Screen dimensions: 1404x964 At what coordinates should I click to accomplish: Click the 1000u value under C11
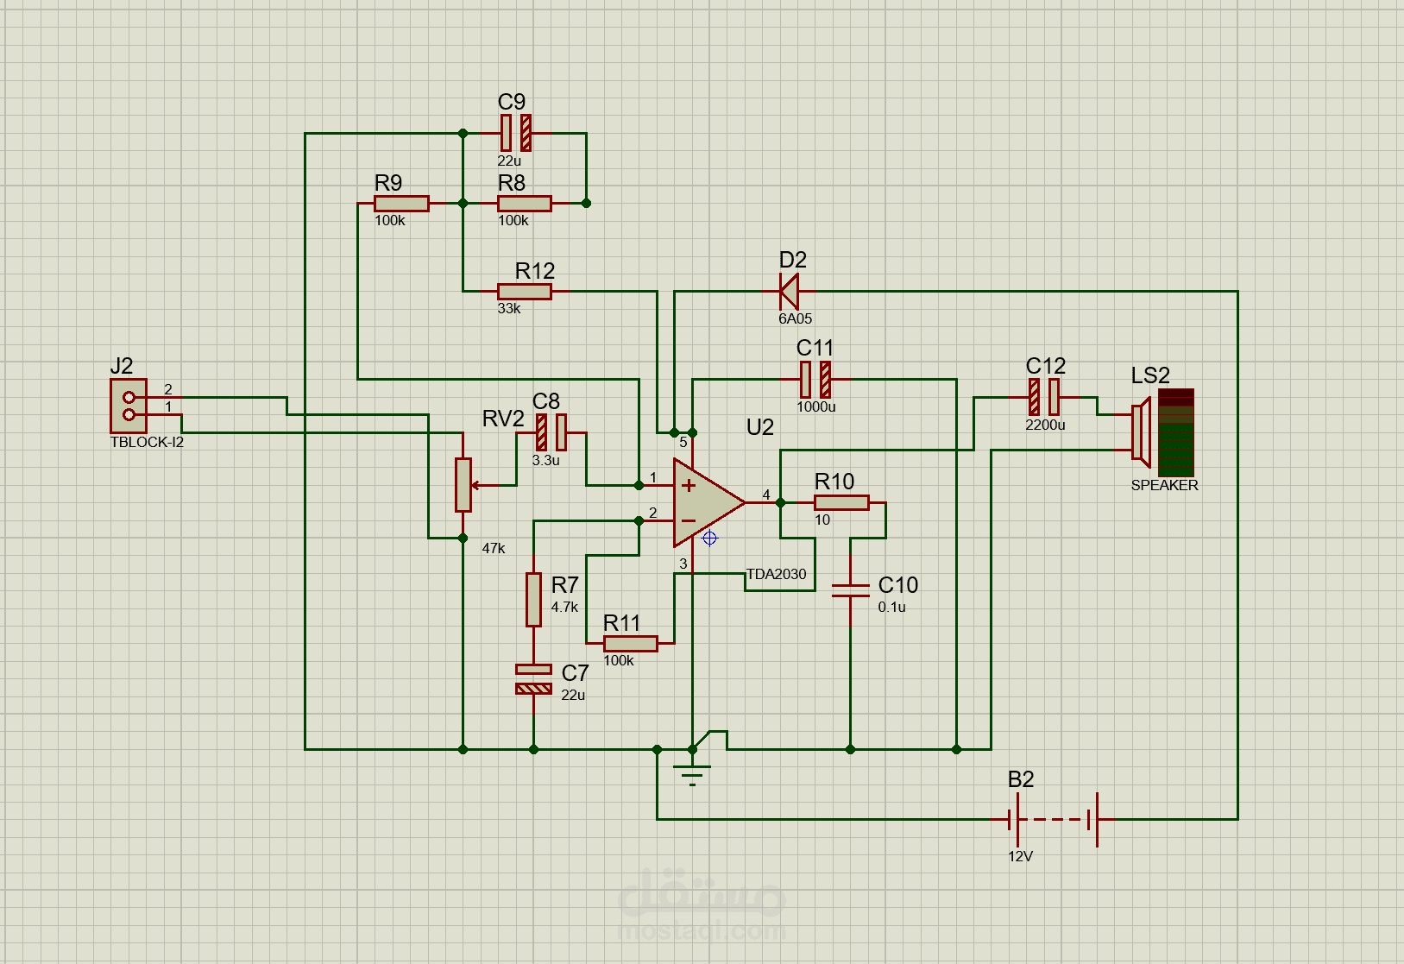(x=816, y=406)
